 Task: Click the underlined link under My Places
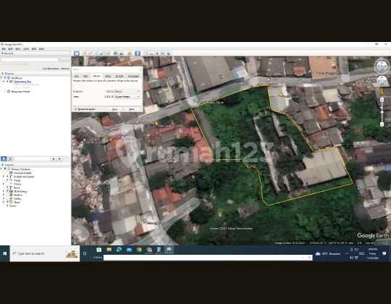[22, 82]
